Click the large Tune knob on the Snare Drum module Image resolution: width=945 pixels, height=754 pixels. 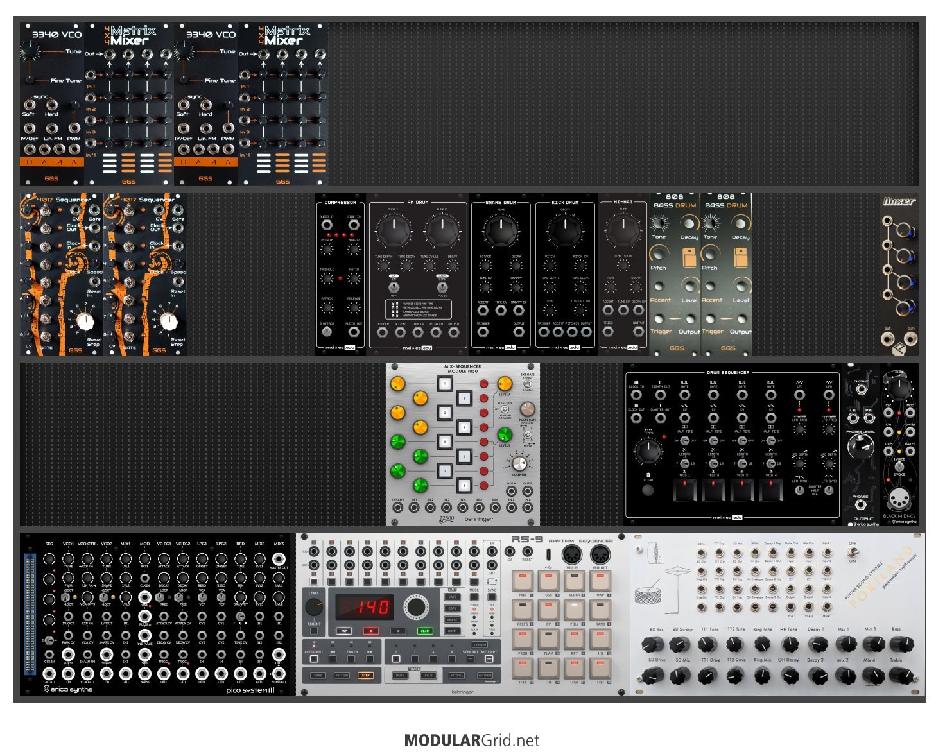pyautogui.click(x=501, y=232)
